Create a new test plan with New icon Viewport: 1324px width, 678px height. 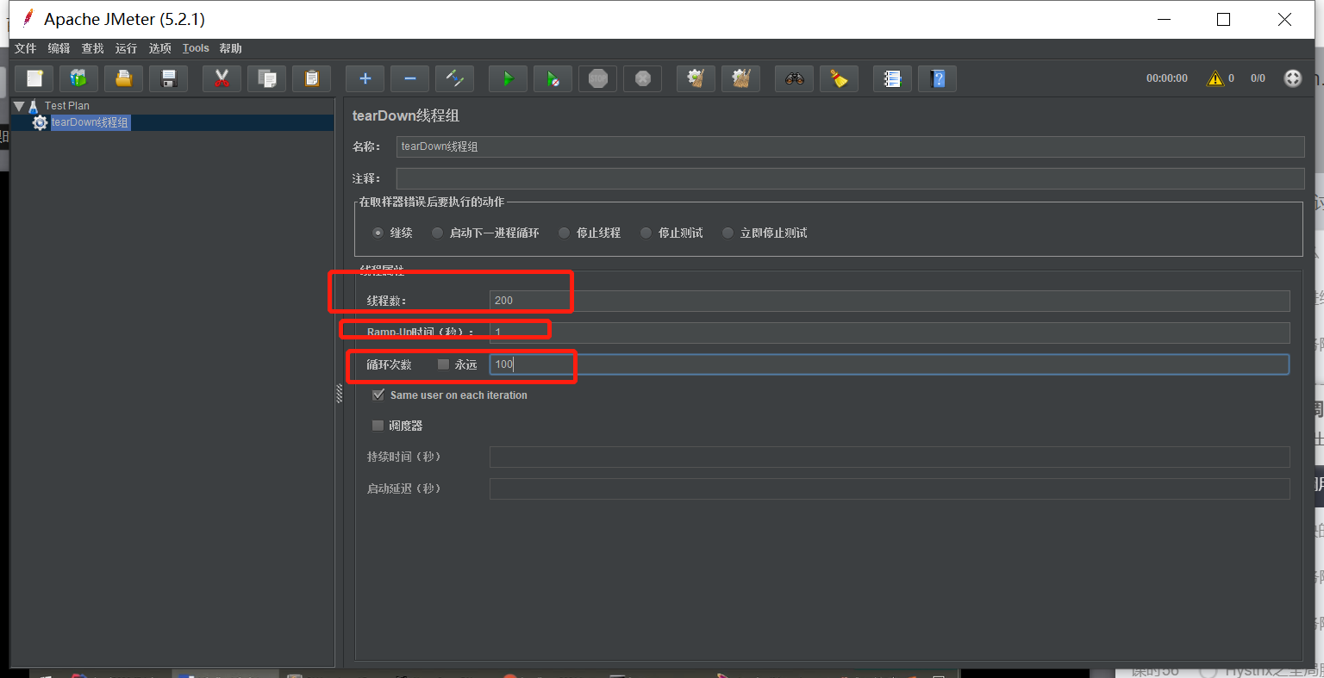tap(34, 78)
